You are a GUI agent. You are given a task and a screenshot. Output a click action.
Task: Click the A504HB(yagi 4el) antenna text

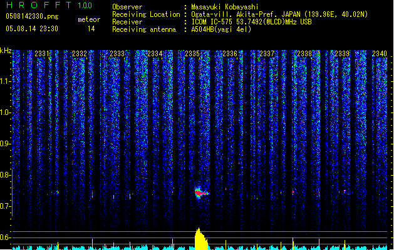click(x=221, y=29)
